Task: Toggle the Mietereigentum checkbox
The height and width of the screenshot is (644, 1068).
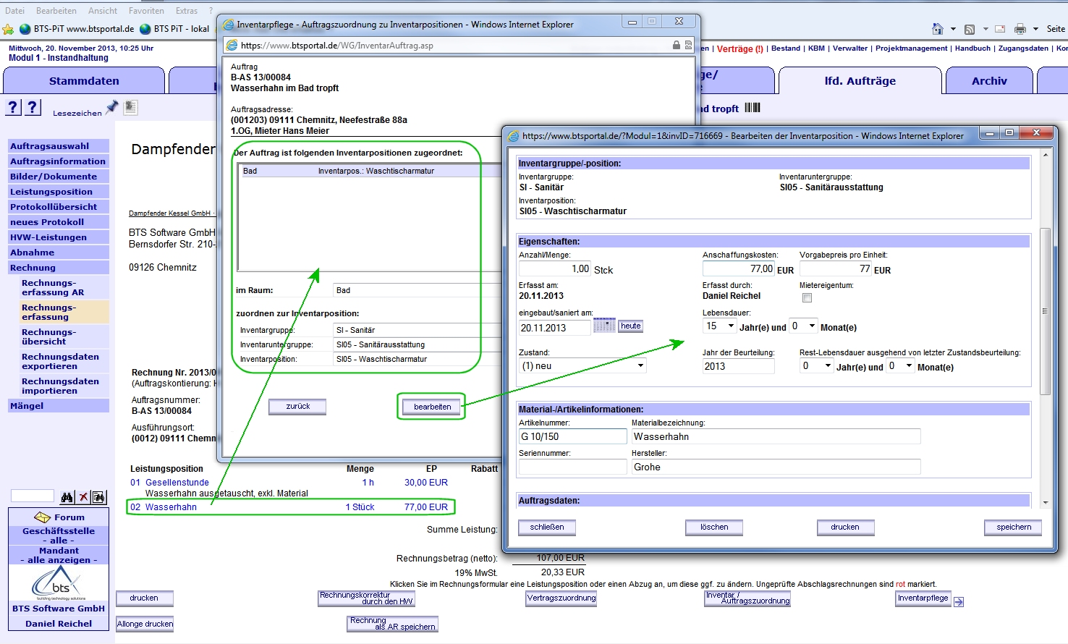Action: point(808,296)
